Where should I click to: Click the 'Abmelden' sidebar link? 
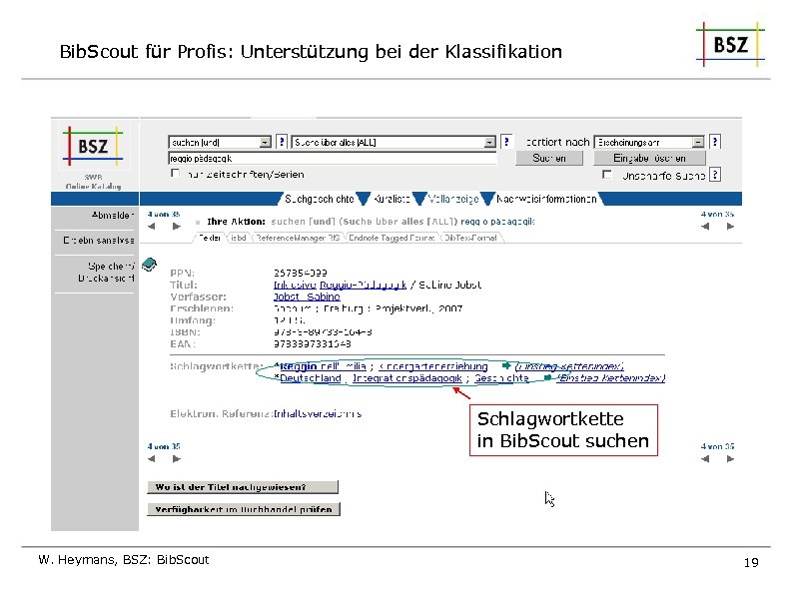(x=113, y=216)
